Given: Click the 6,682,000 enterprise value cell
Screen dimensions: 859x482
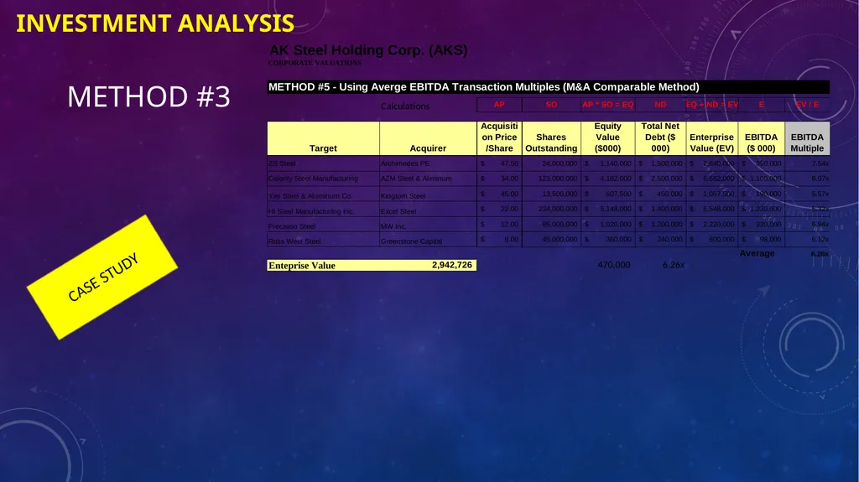Looking at the screenshot, I should click(711, 179).
